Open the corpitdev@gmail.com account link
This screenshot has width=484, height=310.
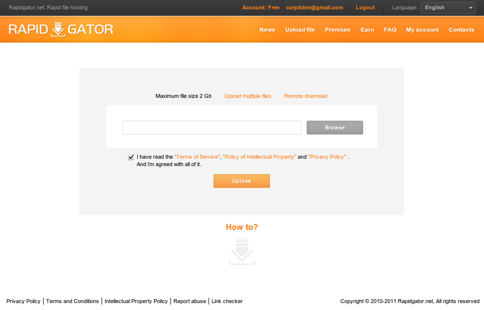coord(315,8)
